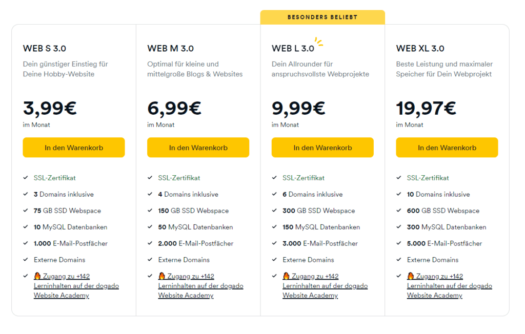
Task: Add WEB XL 3.0 to the Warenkorb
Action: tap(447, 147)
